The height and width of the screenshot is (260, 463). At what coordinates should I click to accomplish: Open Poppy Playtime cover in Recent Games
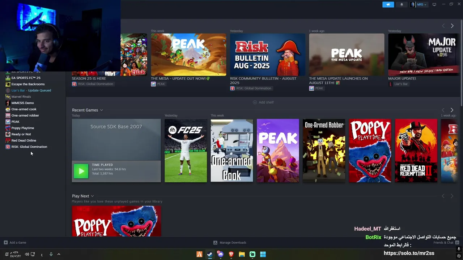coord(370,151)
